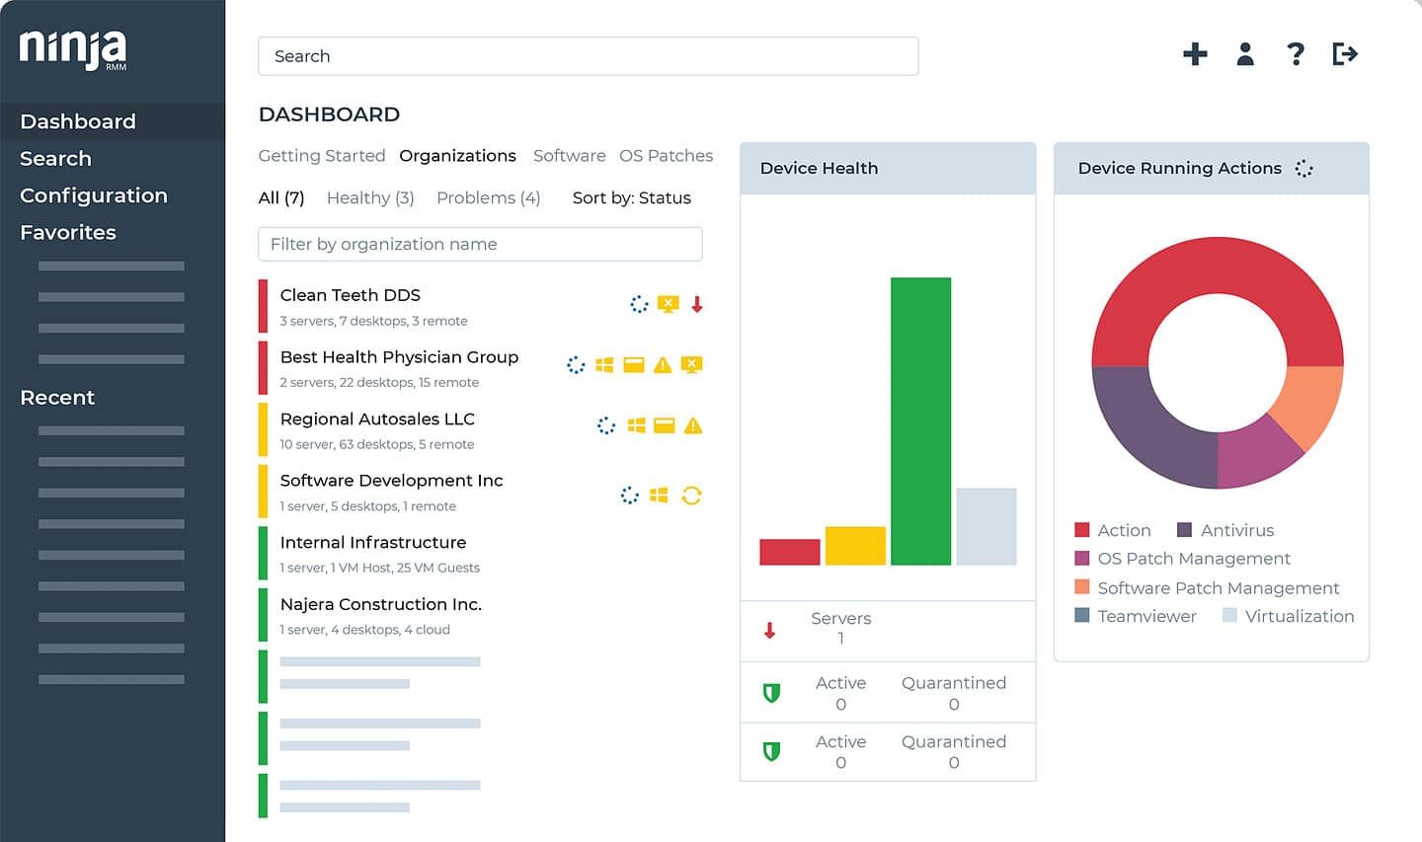
Task: Show Healthy (3) organizations
Action: (x=369, y=198)
